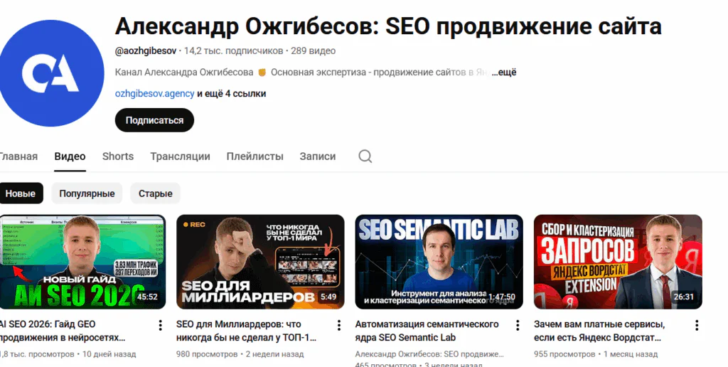Click title 'Зачем вам платные сервисы'
The width and height of the screenshot is (728, 367).
(600, 330)
